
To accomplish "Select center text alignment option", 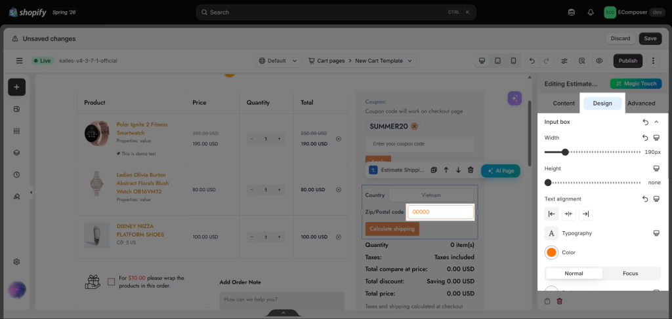I will (569, 214).
